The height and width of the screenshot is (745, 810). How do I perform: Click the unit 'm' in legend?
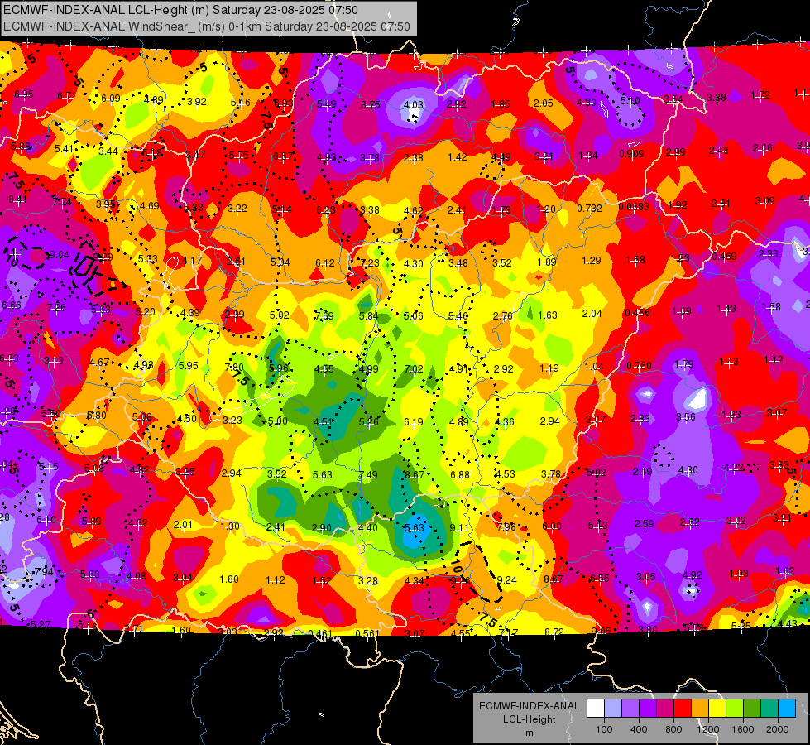tap(529, 733)
